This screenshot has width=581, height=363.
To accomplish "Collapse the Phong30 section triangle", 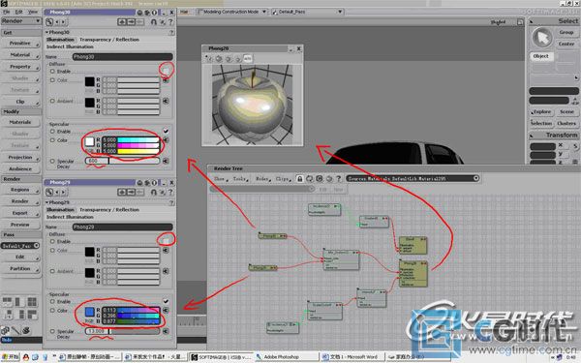I will coord(47,32).
